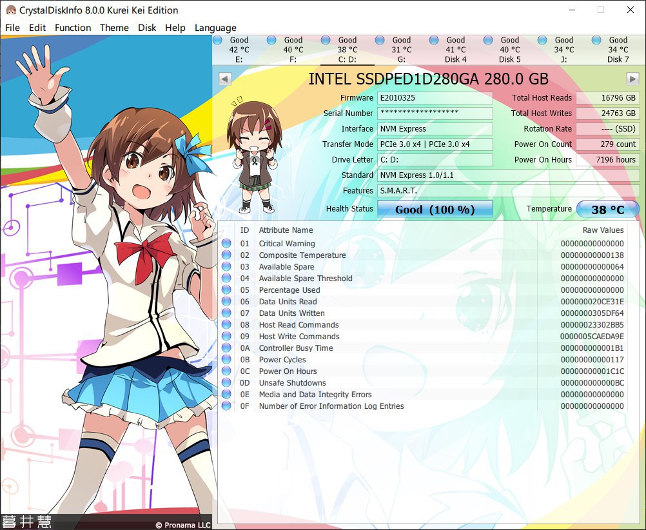Click the status orb for Composite Temperature
Viewport: 646px width, 530px height.
(x=226, y=255)
